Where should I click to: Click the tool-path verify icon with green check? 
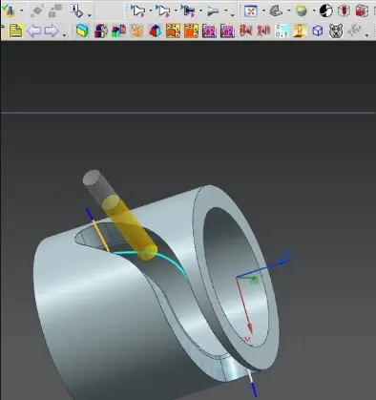(9, 11)
